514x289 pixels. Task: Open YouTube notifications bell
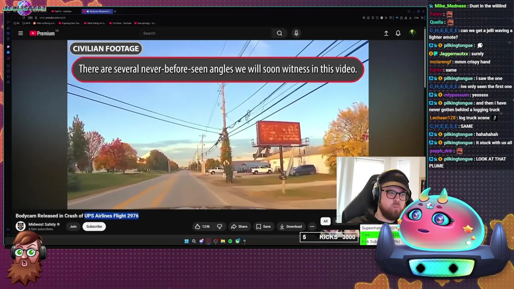398,33
